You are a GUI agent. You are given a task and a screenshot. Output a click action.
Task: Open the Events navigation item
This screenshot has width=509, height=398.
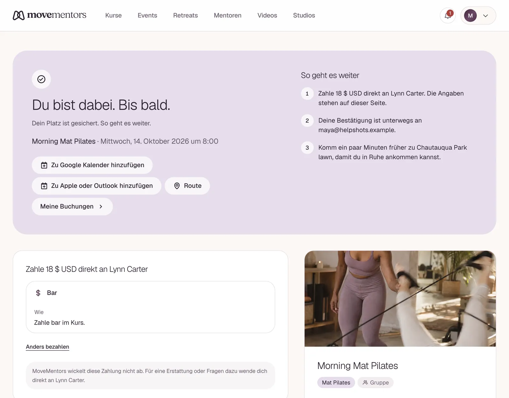[x=147, y=15]
